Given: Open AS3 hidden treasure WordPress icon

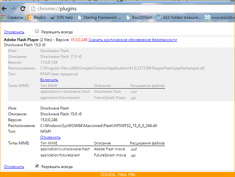Looking at the screenshot, I should (159, 18).
